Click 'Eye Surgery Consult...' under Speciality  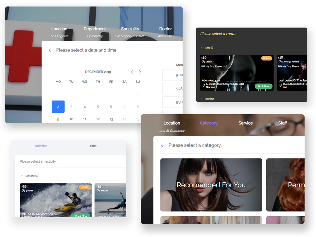pyautogui.click(x=130, y=36)
